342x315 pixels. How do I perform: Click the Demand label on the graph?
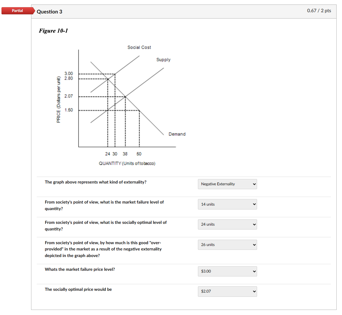(x=177, y=134)
